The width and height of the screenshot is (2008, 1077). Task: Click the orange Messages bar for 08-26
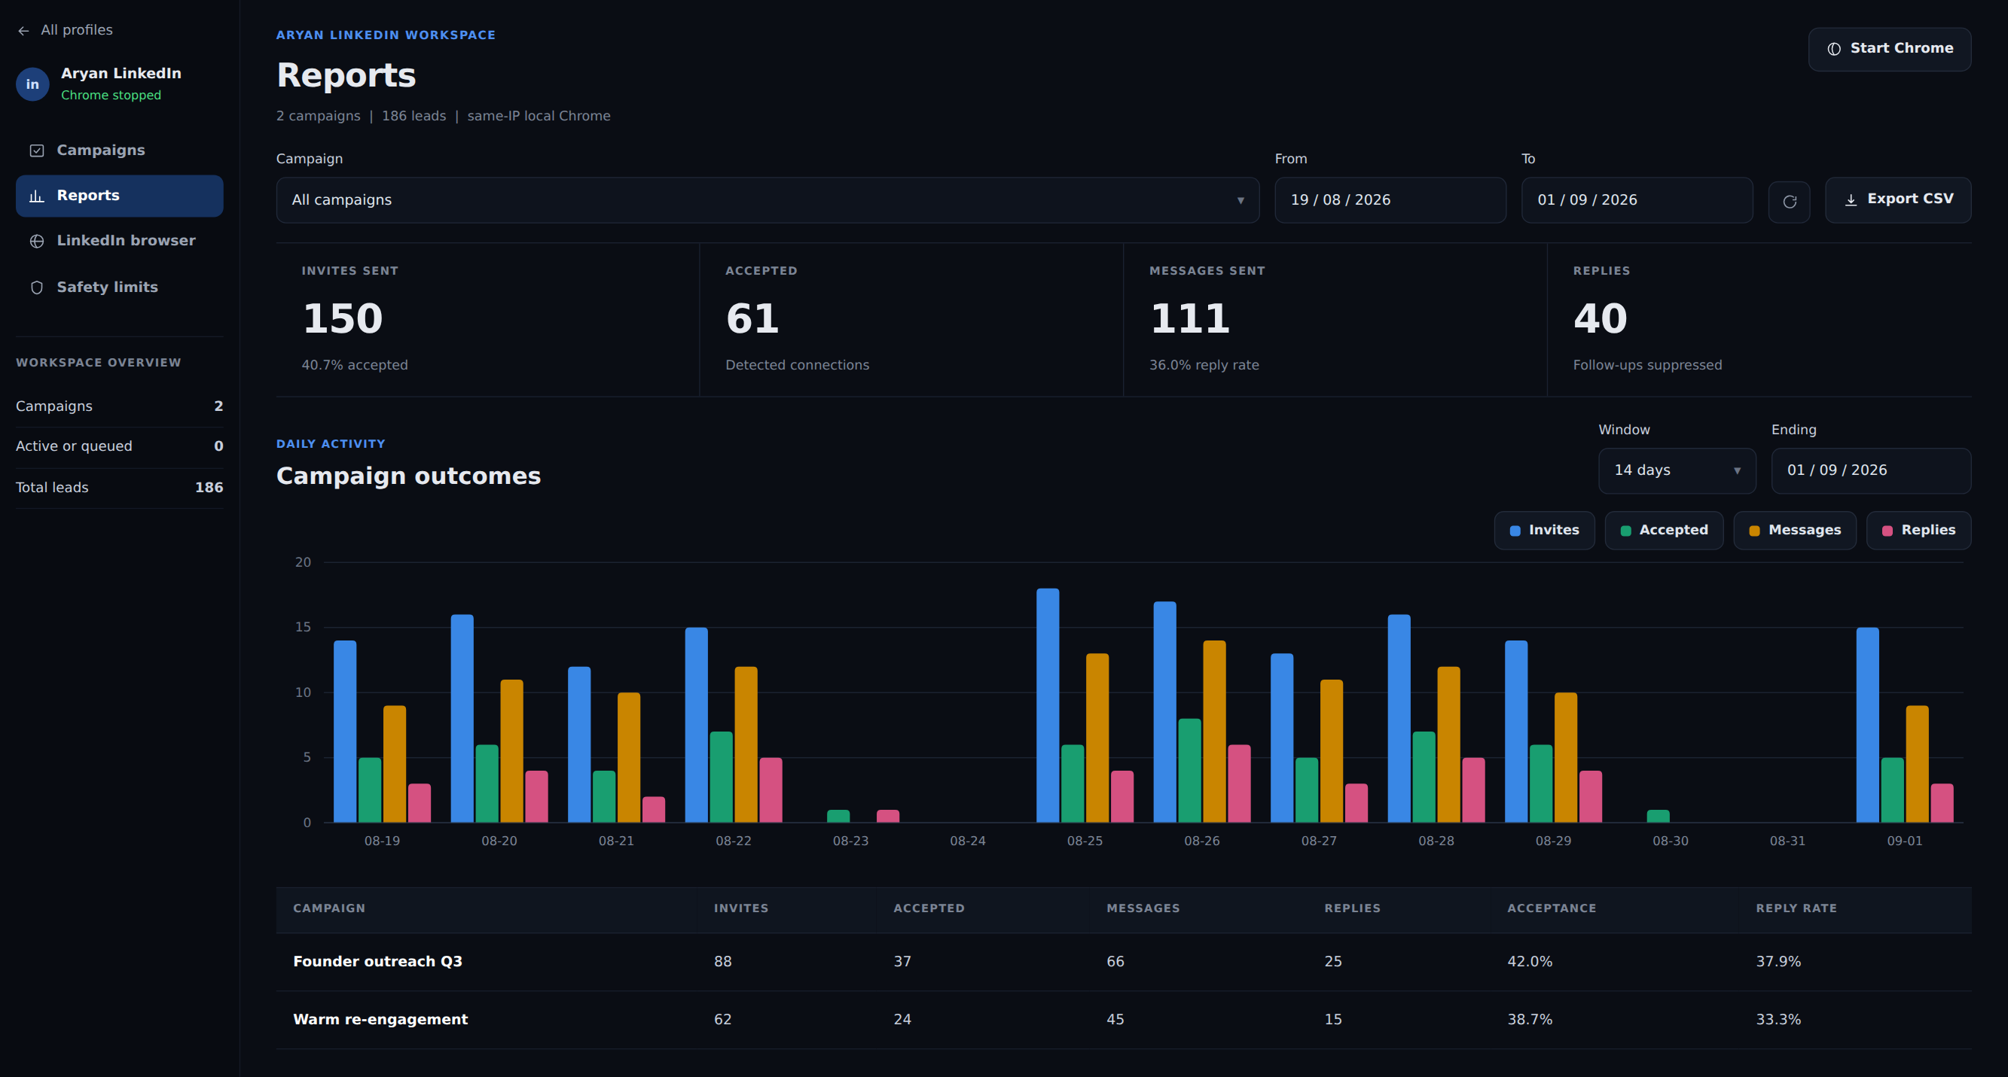(x=1214, y=732)
